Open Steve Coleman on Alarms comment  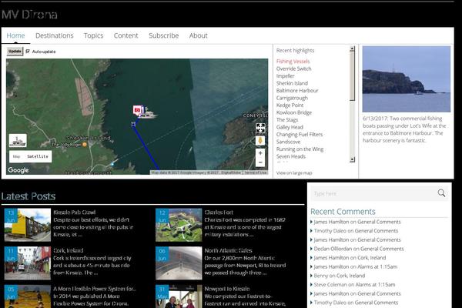354,285
